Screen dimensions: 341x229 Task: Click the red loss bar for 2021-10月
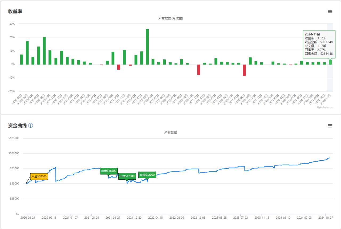(119, 67)
